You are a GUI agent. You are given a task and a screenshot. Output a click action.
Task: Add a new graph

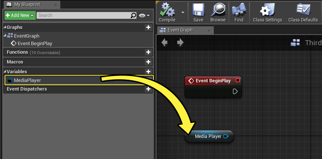point(148,27)
